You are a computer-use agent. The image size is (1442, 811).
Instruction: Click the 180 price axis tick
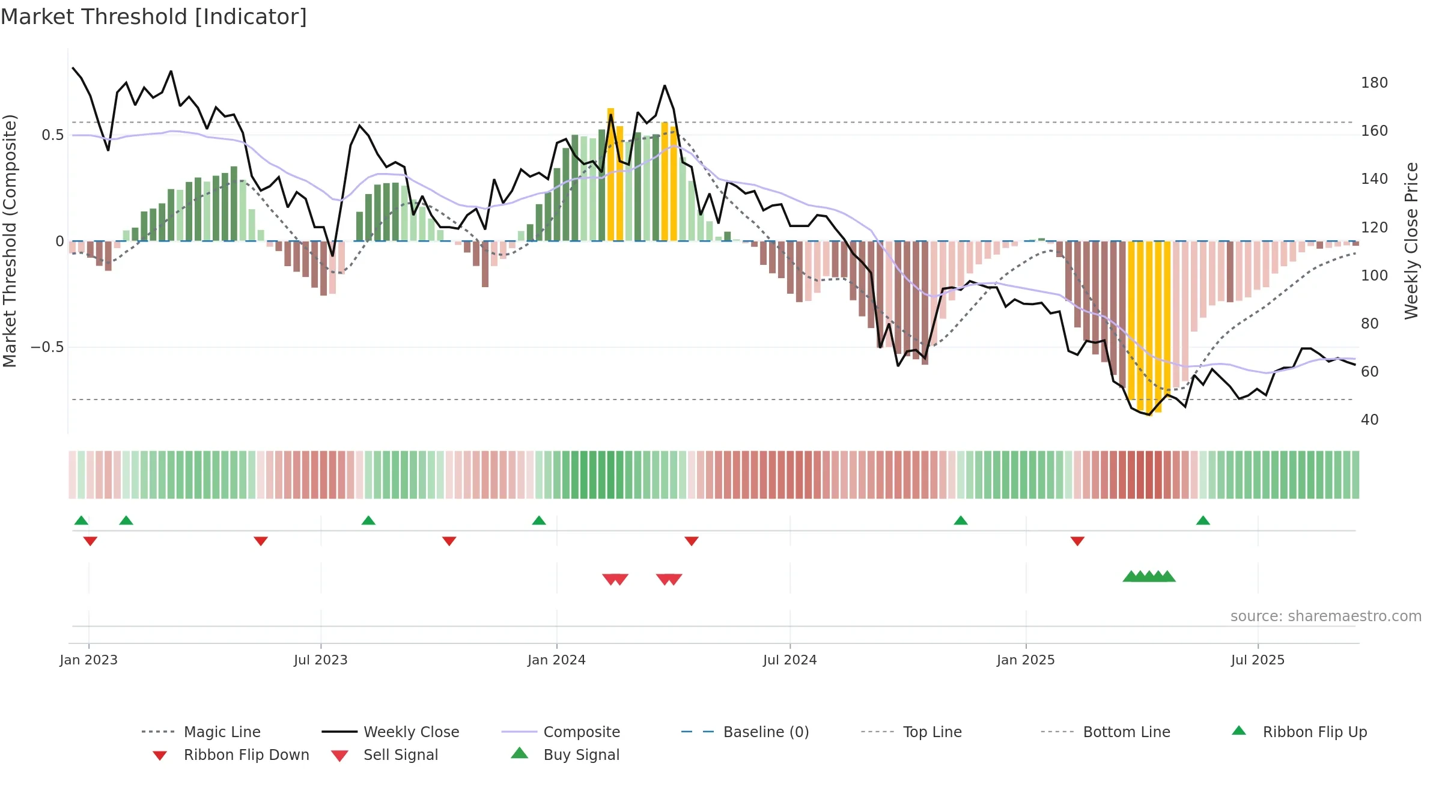tap(1375, 83)
